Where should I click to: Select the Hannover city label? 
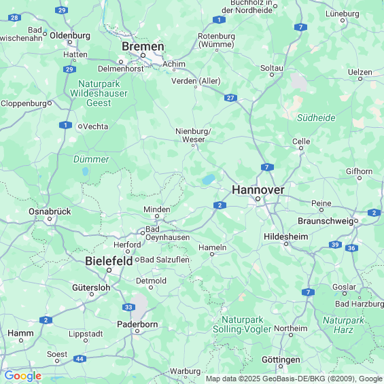pyautogui.click(x=258, y=190)
